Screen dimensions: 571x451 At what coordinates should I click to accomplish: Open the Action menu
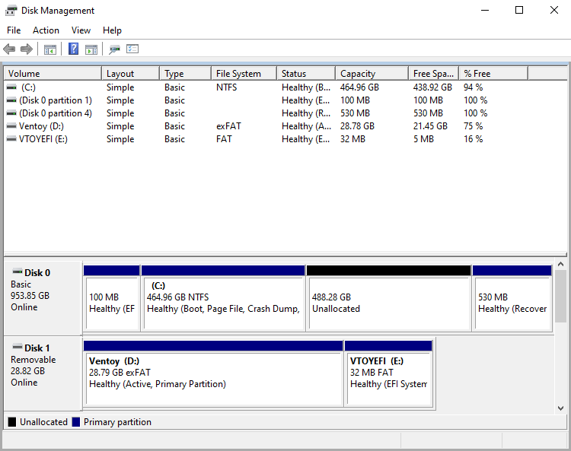[x=46, y=30]
